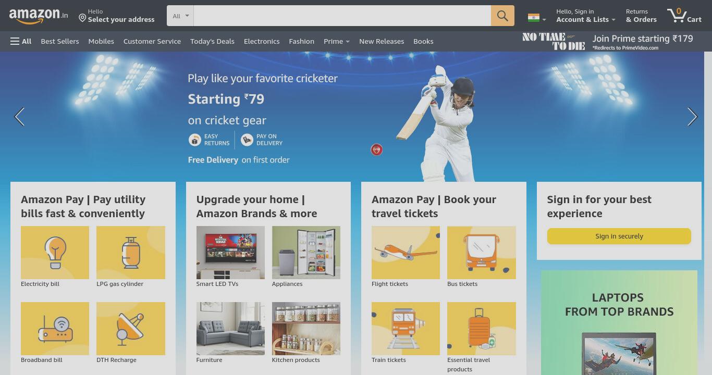
Task: Click the laptop image in Laptops ad
Action: [x=619, y=354]
